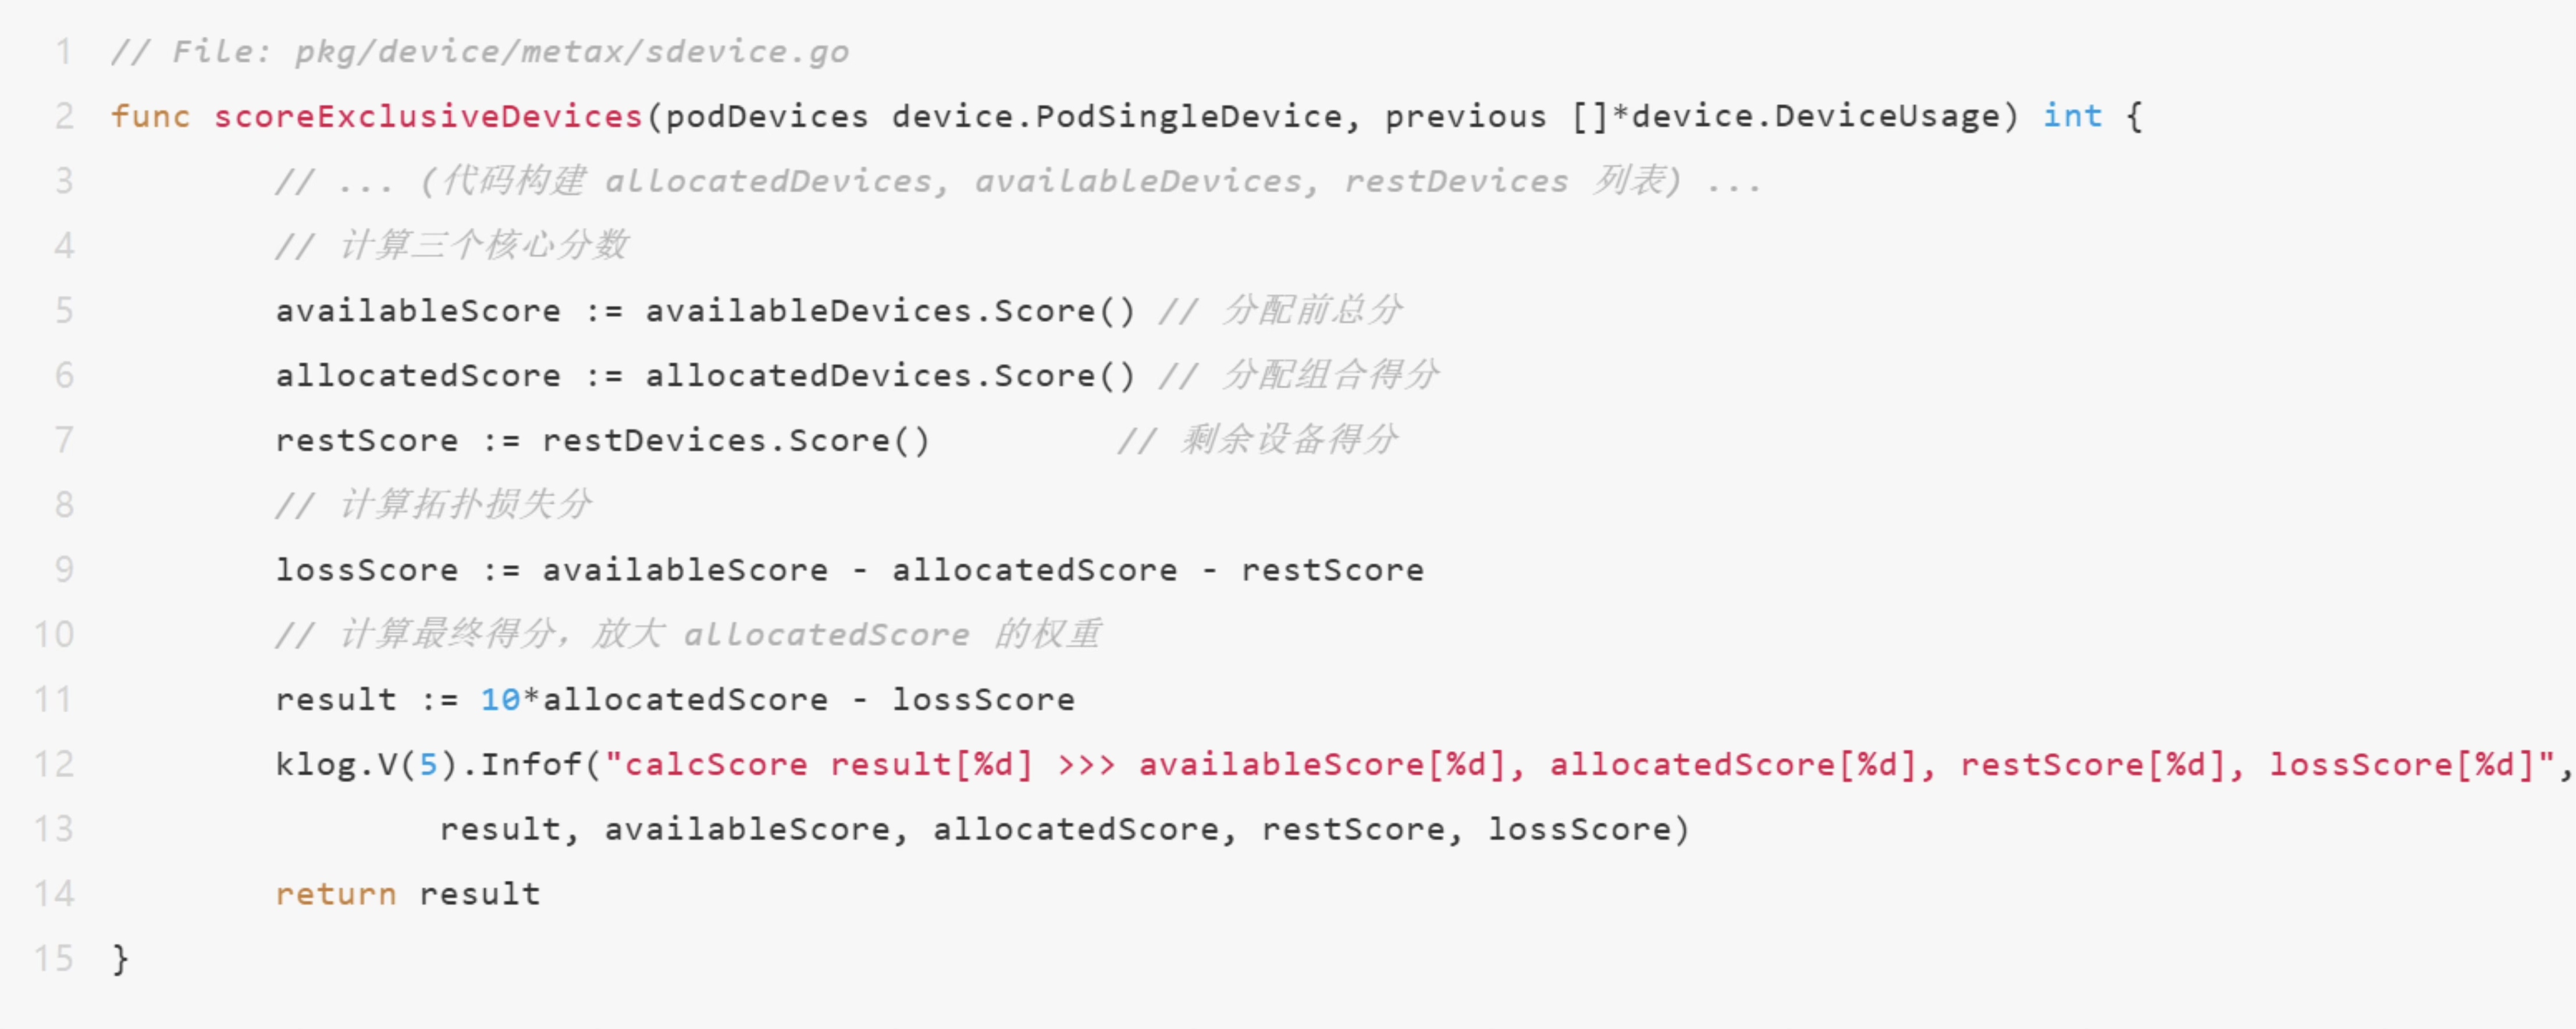This screenshot has height=1029, width=2576.
Task: Click the return keyword on line 14
Action: pyautogui.click(x=336, y=894)
